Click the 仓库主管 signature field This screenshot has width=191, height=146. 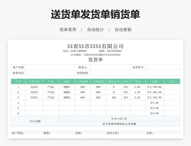tap(126, 133)
